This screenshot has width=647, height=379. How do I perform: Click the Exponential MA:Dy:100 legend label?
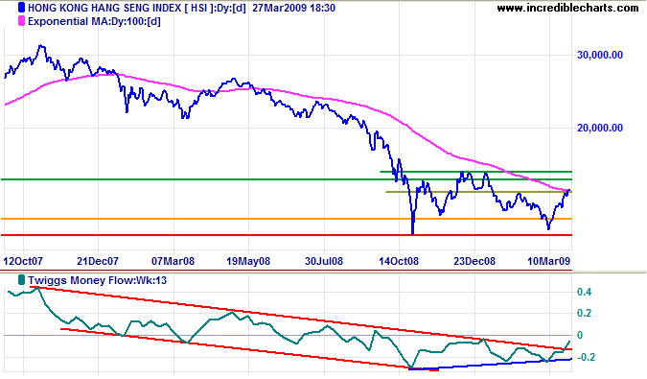click(x=95, y=21)
